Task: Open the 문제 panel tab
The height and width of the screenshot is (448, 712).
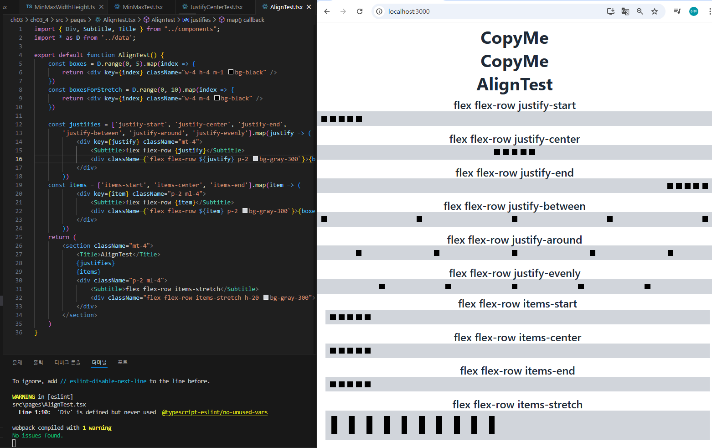Action: point(17,362)
